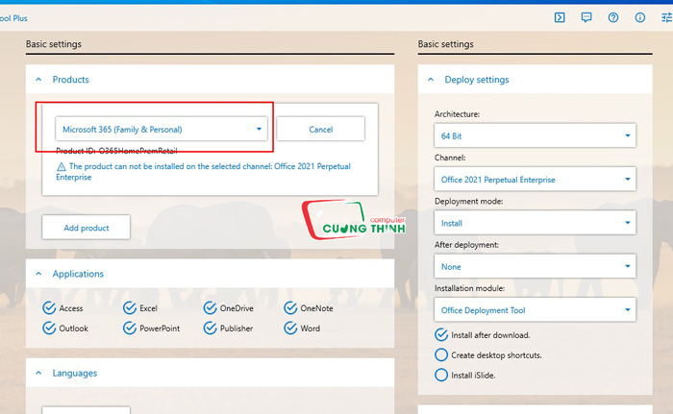Toggle the Publisher application checkbox
The height and width of the screenshot is (414, 673).
click(x=210, y=328)
